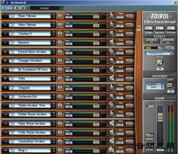Screen dimensions: 178x154
Task: Toggle the R read automation button
Action: (x=17, y=8)
